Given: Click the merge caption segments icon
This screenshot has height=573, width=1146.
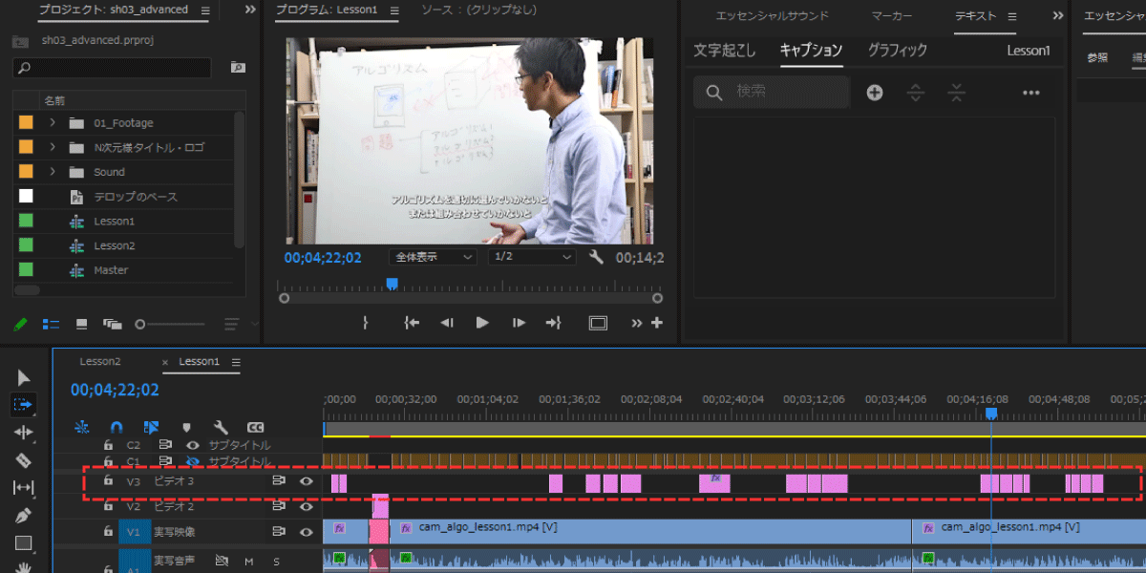Looking at the screenshot, I should [x=957, y=93].
